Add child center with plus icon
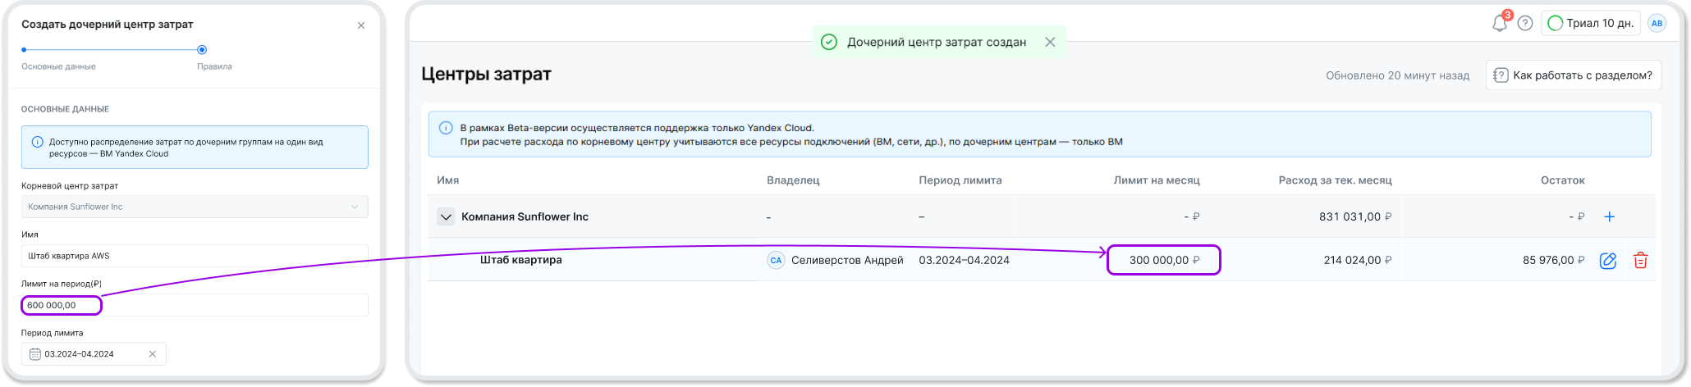The height and width of the screenshot is (387, 1691). click(x=1609, y=217)
